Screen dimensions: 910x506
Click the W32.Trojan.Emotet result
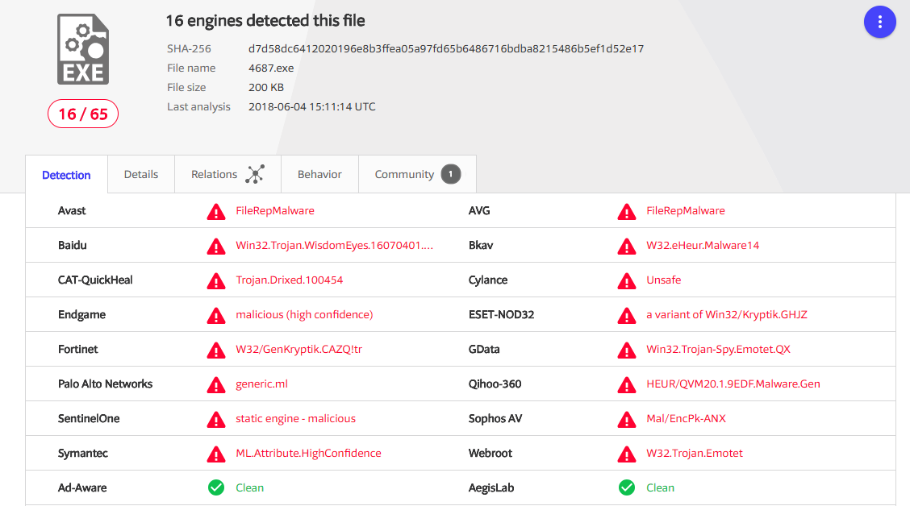click(x=695, y=454)
